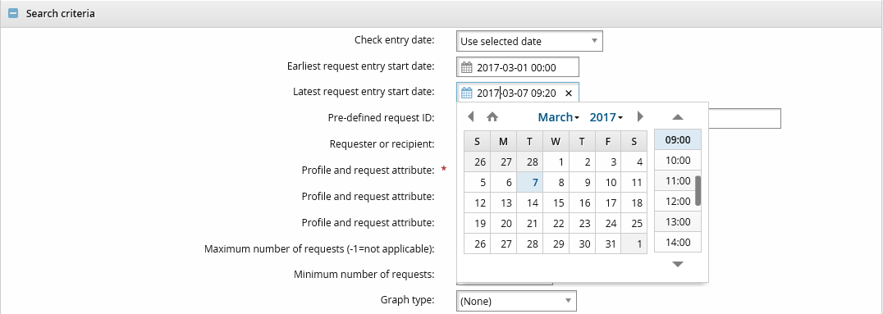Open the 2017 year dropdown
This screenshot has height=314, width=883.
click(x=606, y=117)
